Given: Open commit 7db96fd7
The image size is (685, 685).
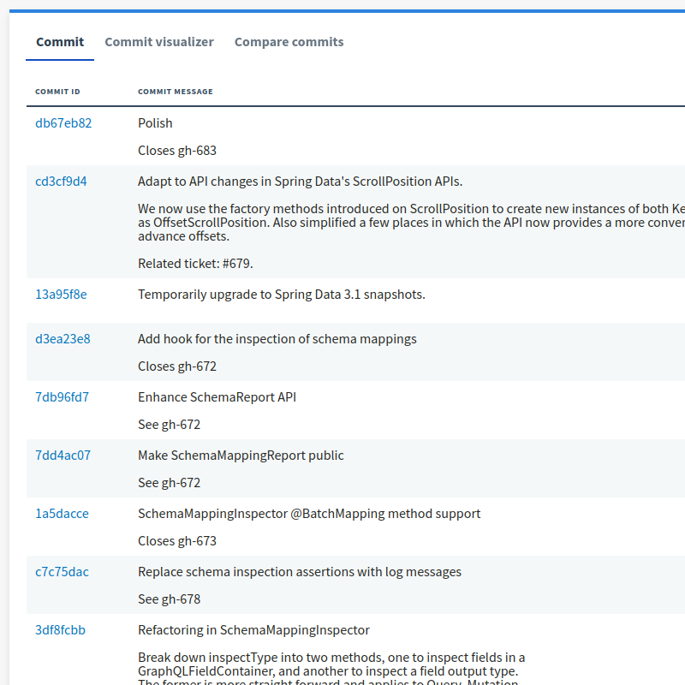Looking at the screenshot, I should (x=62, y=397).
